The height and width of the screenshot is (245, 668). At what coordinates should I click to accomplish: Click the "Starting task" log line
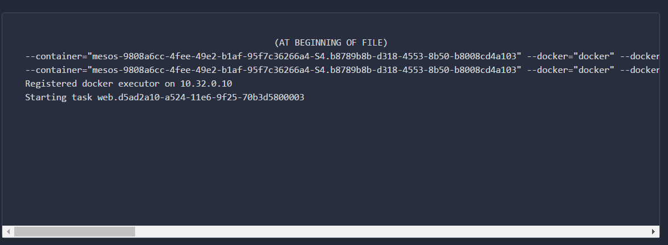pyautogui.click(x=165, y=97)
